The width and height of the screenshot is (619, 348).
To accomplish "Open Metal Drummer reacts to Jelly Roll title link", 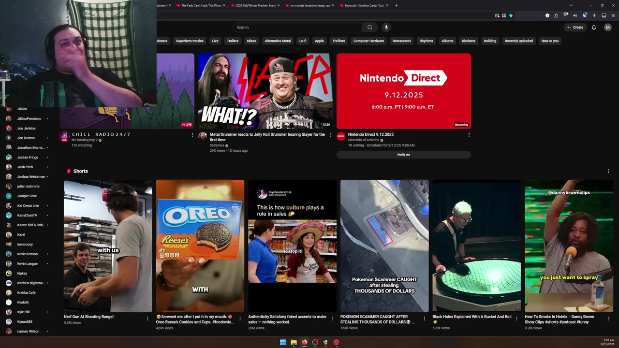I will pos(267,137).
